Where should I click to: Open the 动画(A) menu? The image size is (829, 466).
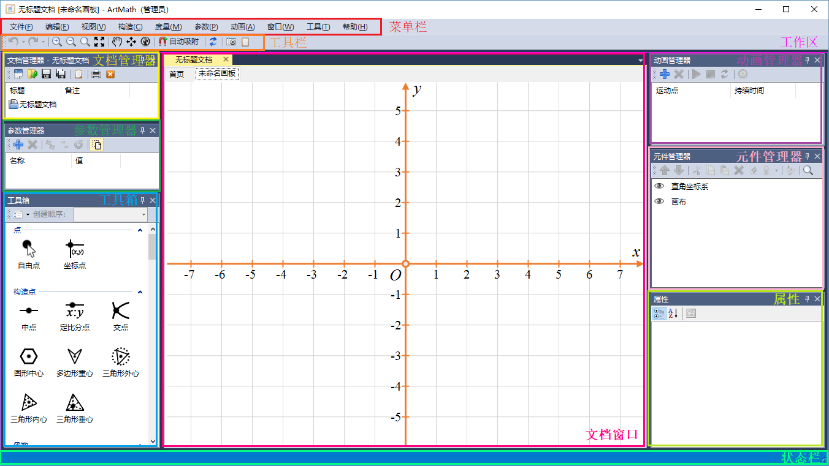point(243,27)
